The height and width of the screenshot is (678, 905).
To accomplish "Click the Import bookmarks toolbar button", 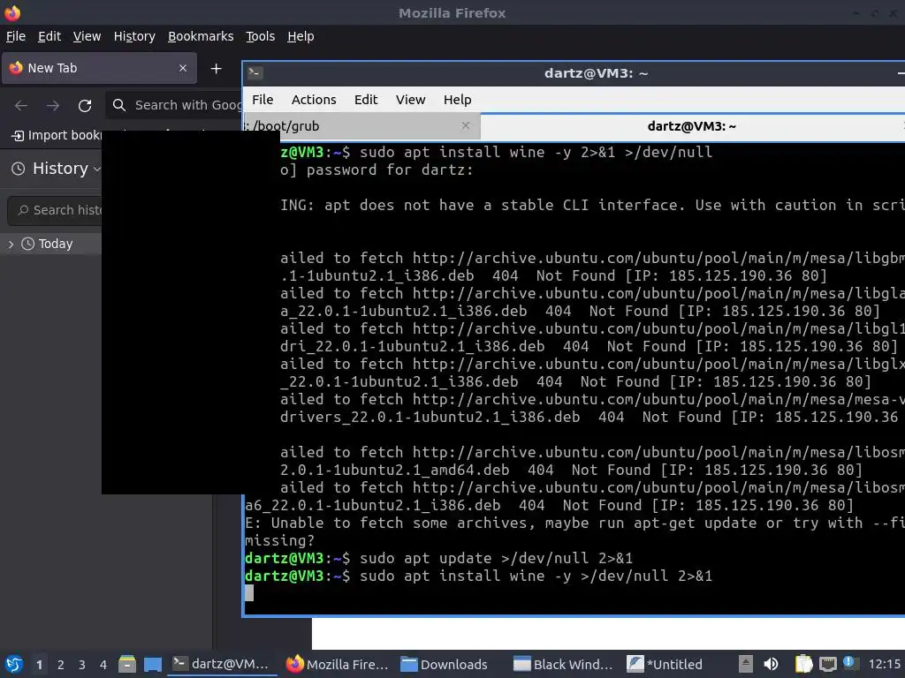I will pos(57,135).
